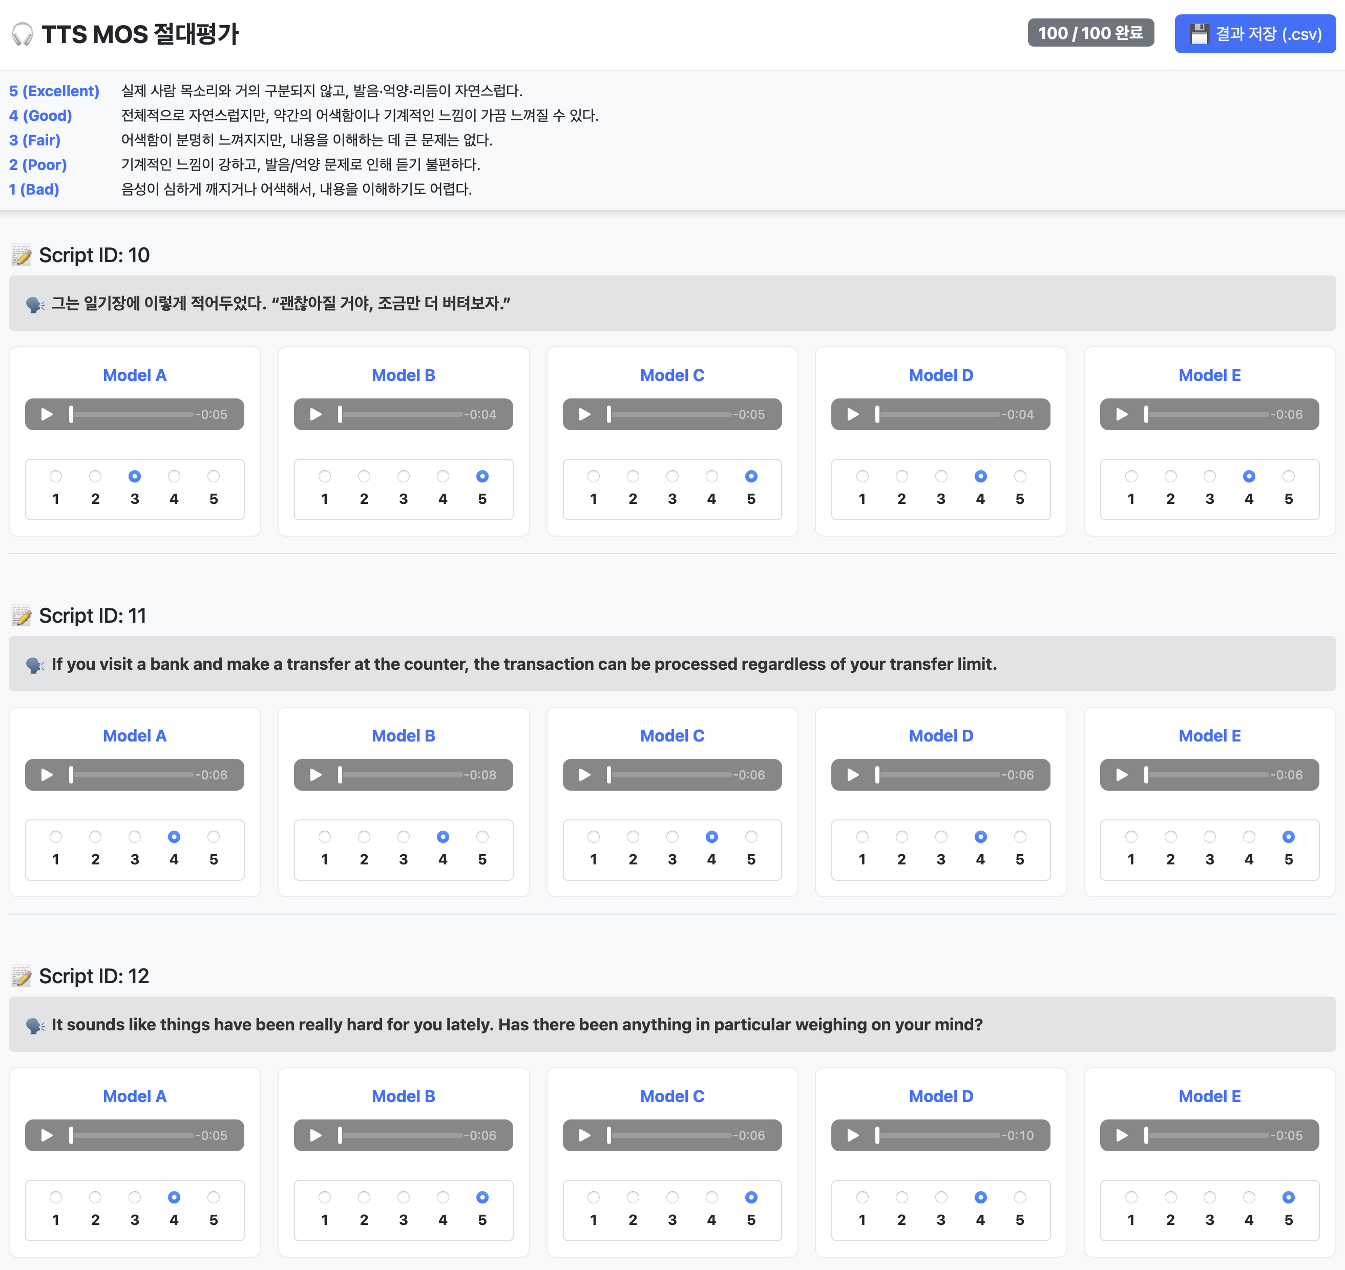Play Model A audio for Script ID 12
This screenshot has height=1270, width=1345.
pos(47,1135)
